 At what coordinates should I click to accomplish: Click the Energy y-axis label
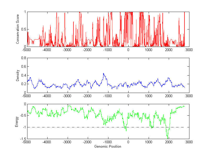click(16, 122)
